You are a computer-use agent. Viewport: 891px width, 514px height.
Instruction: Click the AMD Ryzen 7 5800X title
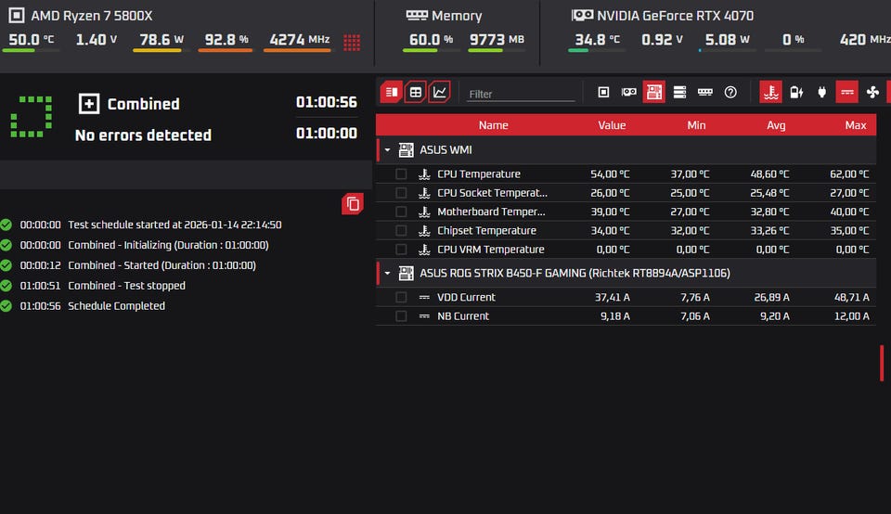[92, 16]
